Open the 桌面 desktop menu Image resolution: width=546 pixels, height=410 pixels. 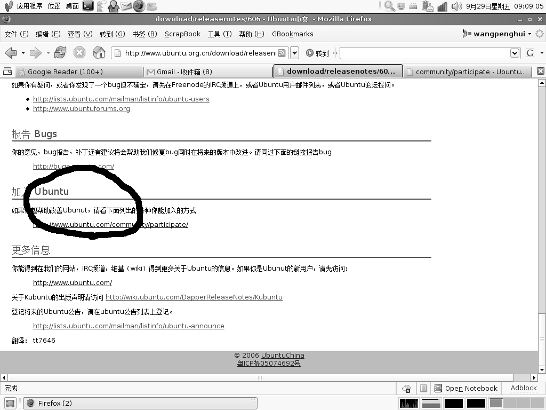tap(73, 6)
